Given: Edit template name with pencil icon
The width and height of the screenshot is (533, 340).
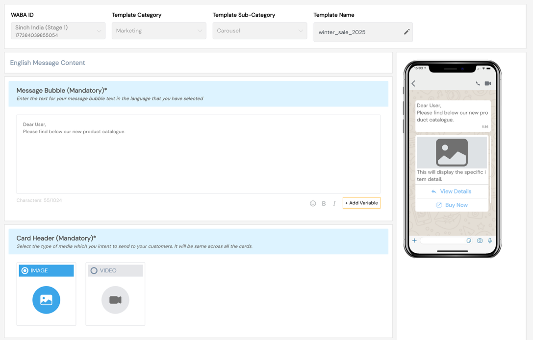Looking at the screenshot, I should (x=406, y=32).
